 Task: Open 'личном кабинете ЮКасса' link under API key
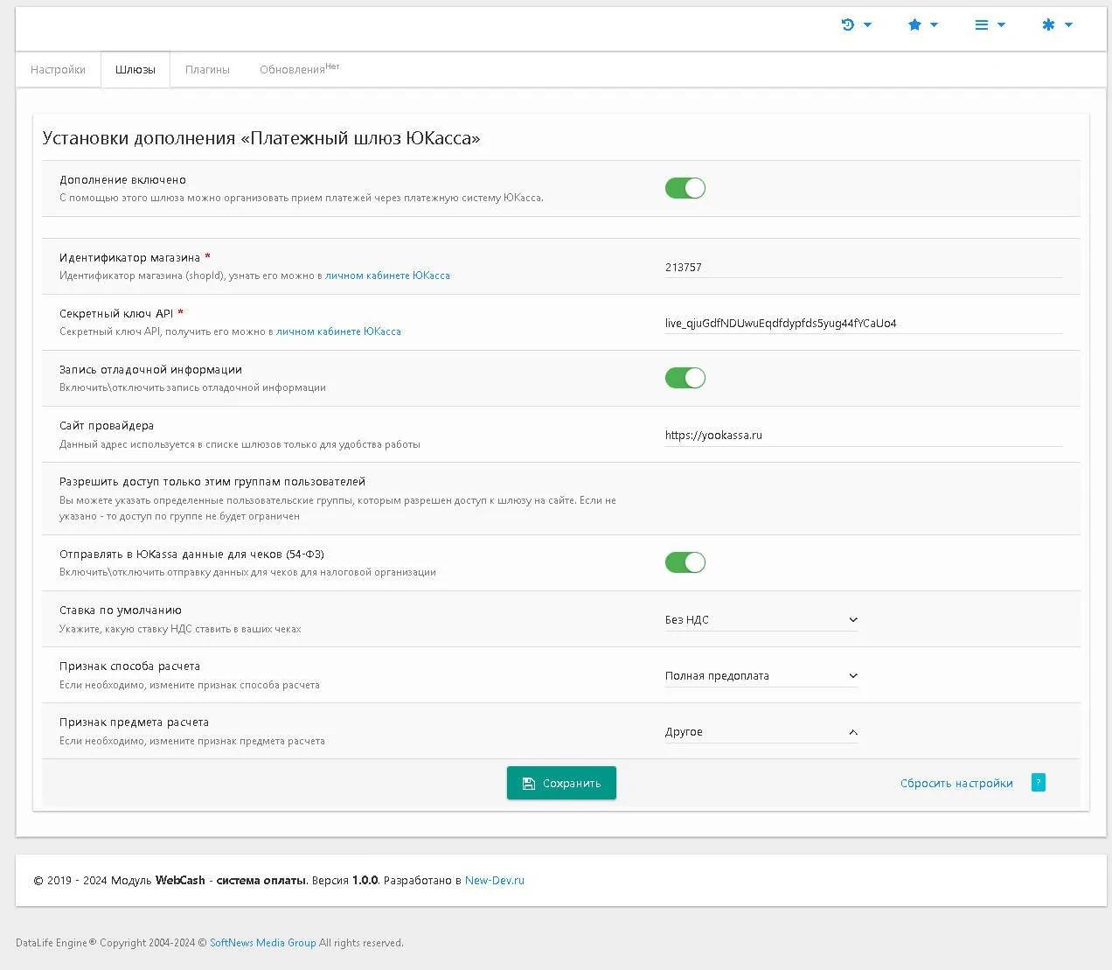coord(338,331)
